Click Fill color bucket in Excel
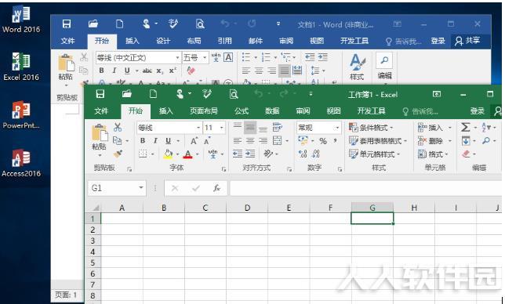The width and height of the screenshot is (505, 304). [168, 154]
